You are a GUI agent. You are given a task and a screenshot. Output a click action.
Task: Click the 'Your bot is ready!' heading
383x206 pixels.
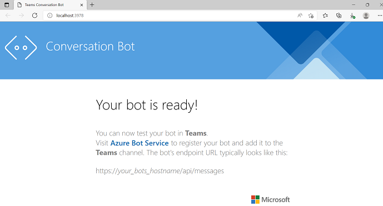tap(147, 105)
